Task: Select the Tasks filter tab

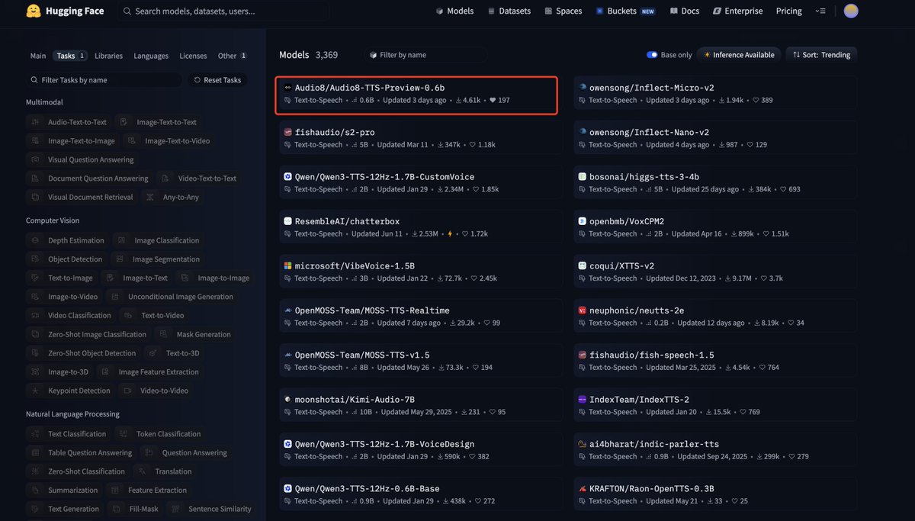Action: click(x=71, y=56)
